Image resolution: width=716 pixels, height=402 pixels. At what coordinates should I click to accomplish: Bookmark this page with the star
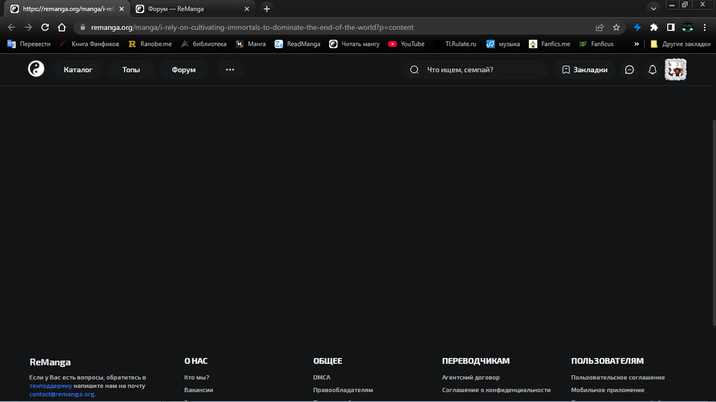616,27
